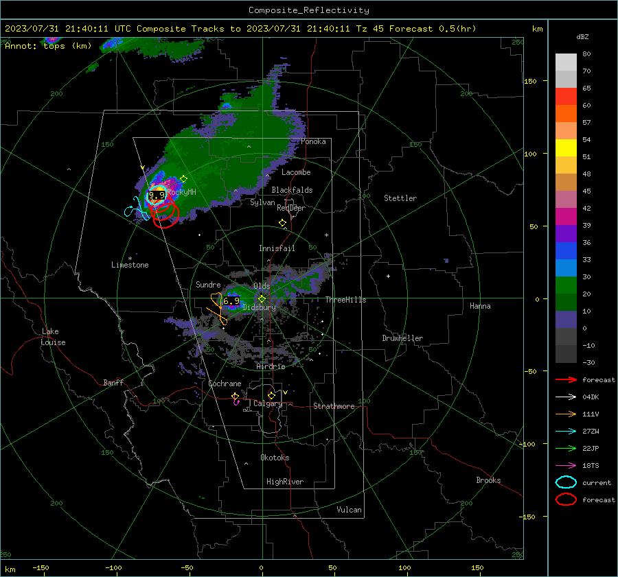The width and height of the screenshot is (618, 577).
Task: Click the Lacombe town label
Action: click(x=296, y=172)
